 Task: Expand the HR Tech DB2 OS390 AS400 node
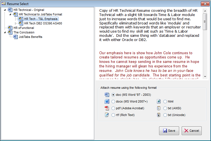[x=16, y=24]
